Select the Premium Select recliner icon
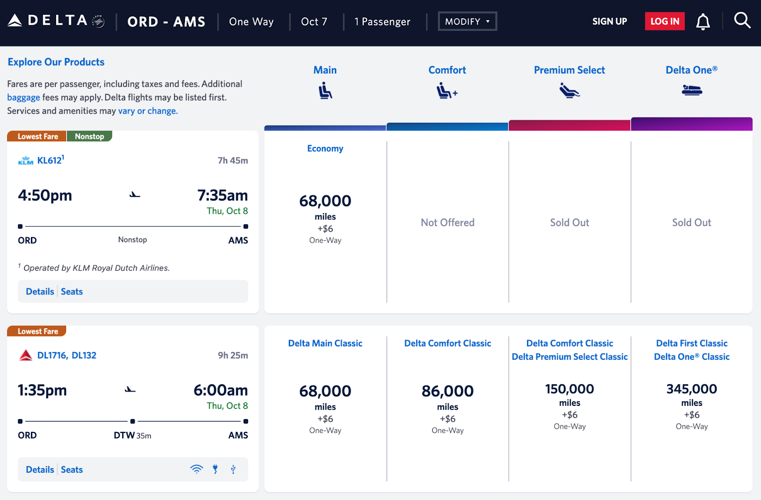Image resolution: width=761 pixels, height=500 pixels. coord(569,90)
